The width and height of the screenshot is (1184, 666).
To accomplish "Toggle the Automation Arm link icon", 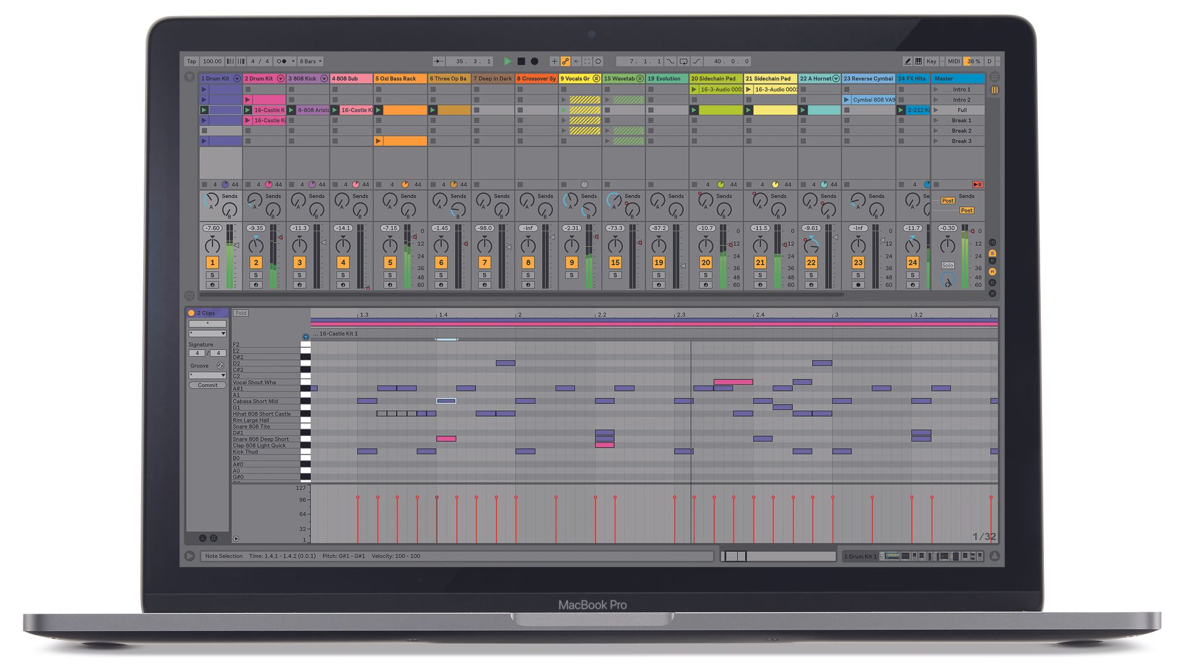I will tap(565, 61).
